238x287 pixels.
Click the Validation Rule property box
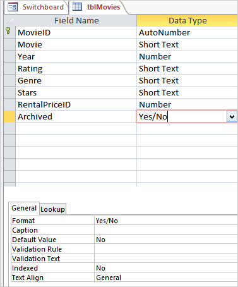click(166, 249)
